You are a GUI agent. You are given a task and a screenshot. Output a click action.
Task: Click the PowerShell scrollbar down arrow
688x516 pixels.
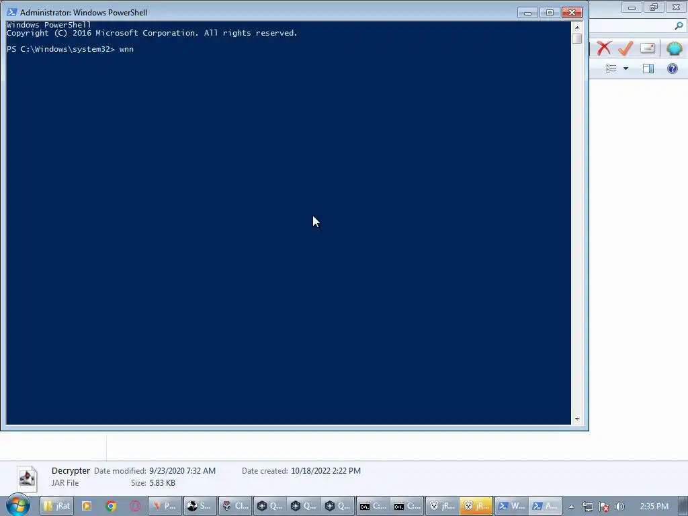click(577, 419)
